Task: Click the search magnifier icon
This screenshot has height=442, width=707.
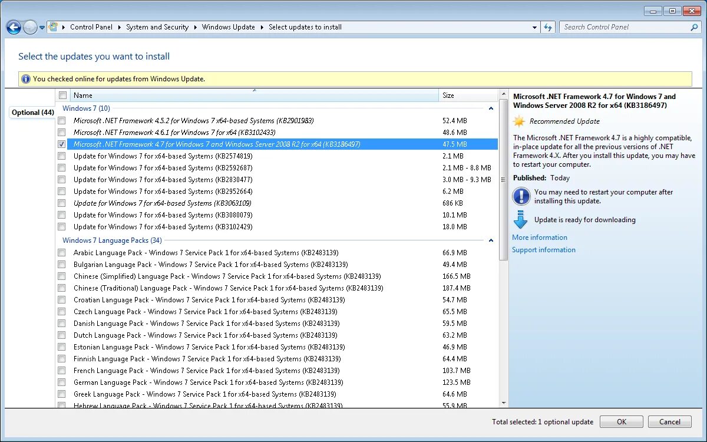Action: pyautogui.click(x=694, y=27)
